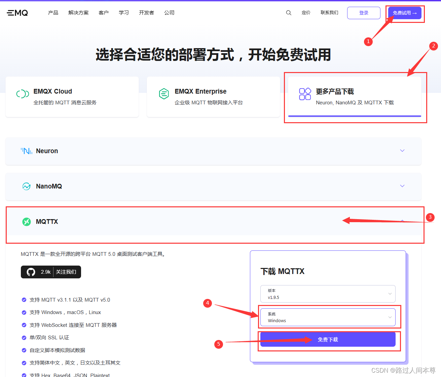Click the 免费试用 button
The image size is (441, 377).
click(x=405, y=13)
